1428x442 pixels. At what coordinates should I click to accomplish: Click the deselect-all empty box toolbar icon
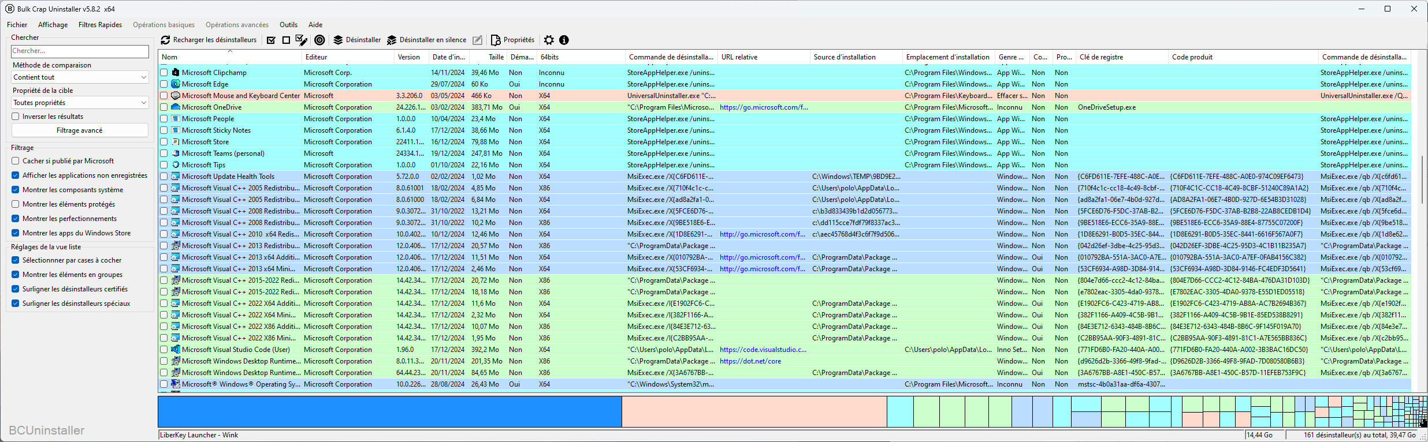[286, 40]
